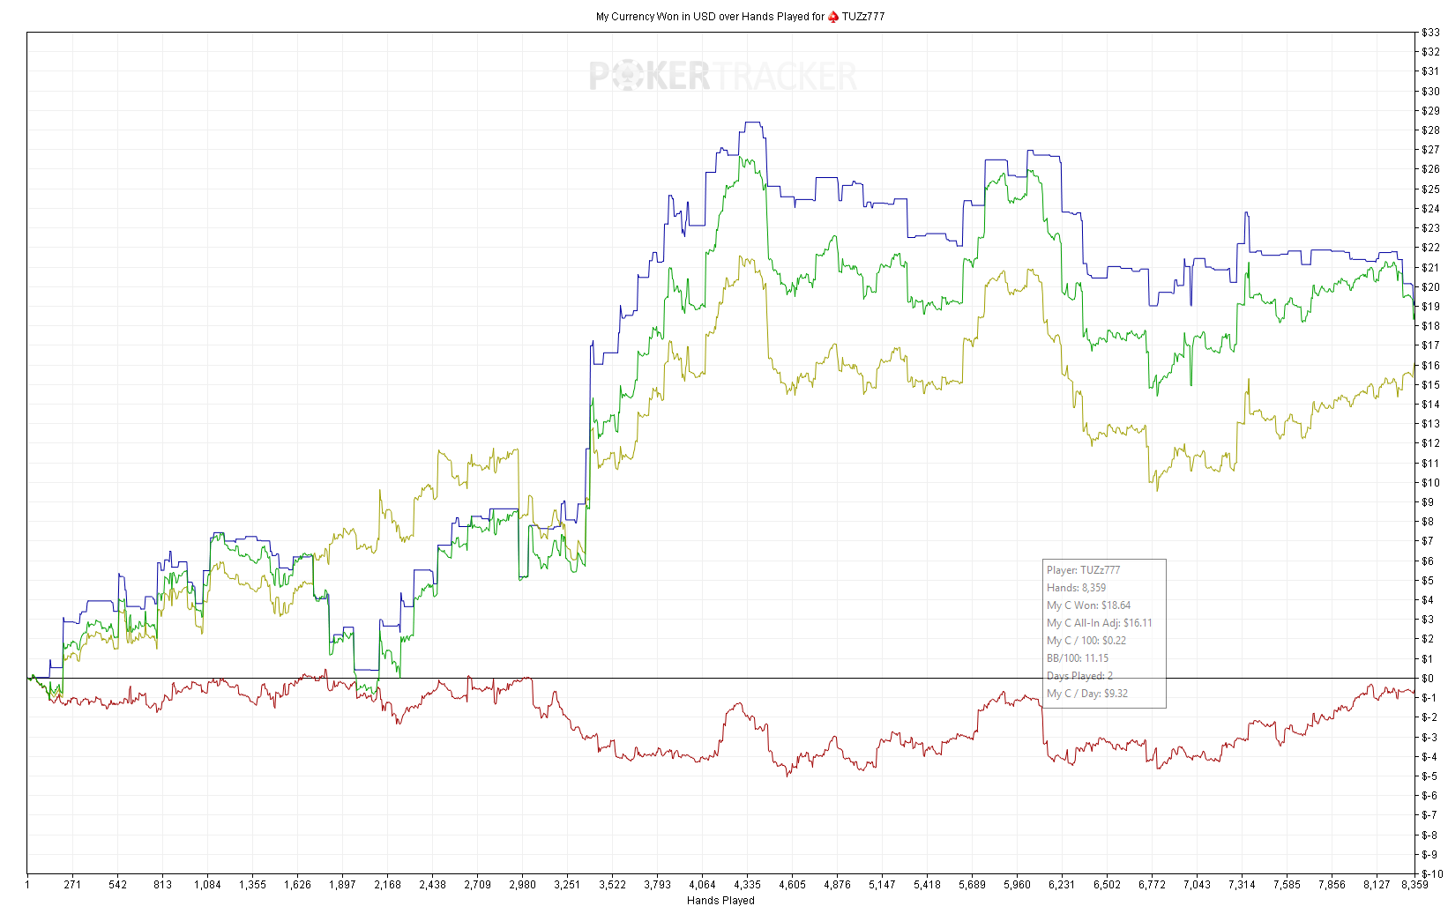
Task: Click the y-axis label '$30'
Action: (x=1430, y=92)
